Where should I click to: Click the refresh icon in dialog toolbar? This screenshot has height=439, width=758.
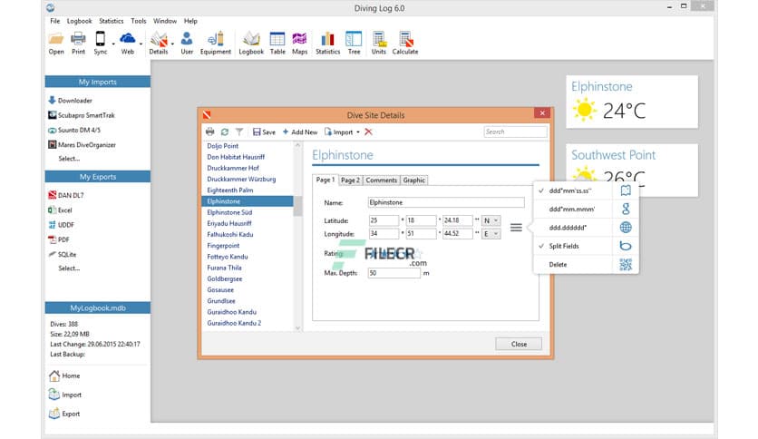(225, 132)
